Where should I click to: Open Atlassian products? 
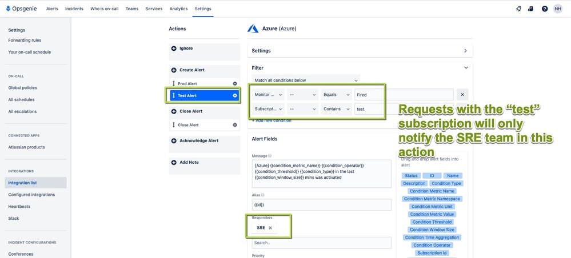[x=27, y=147]
